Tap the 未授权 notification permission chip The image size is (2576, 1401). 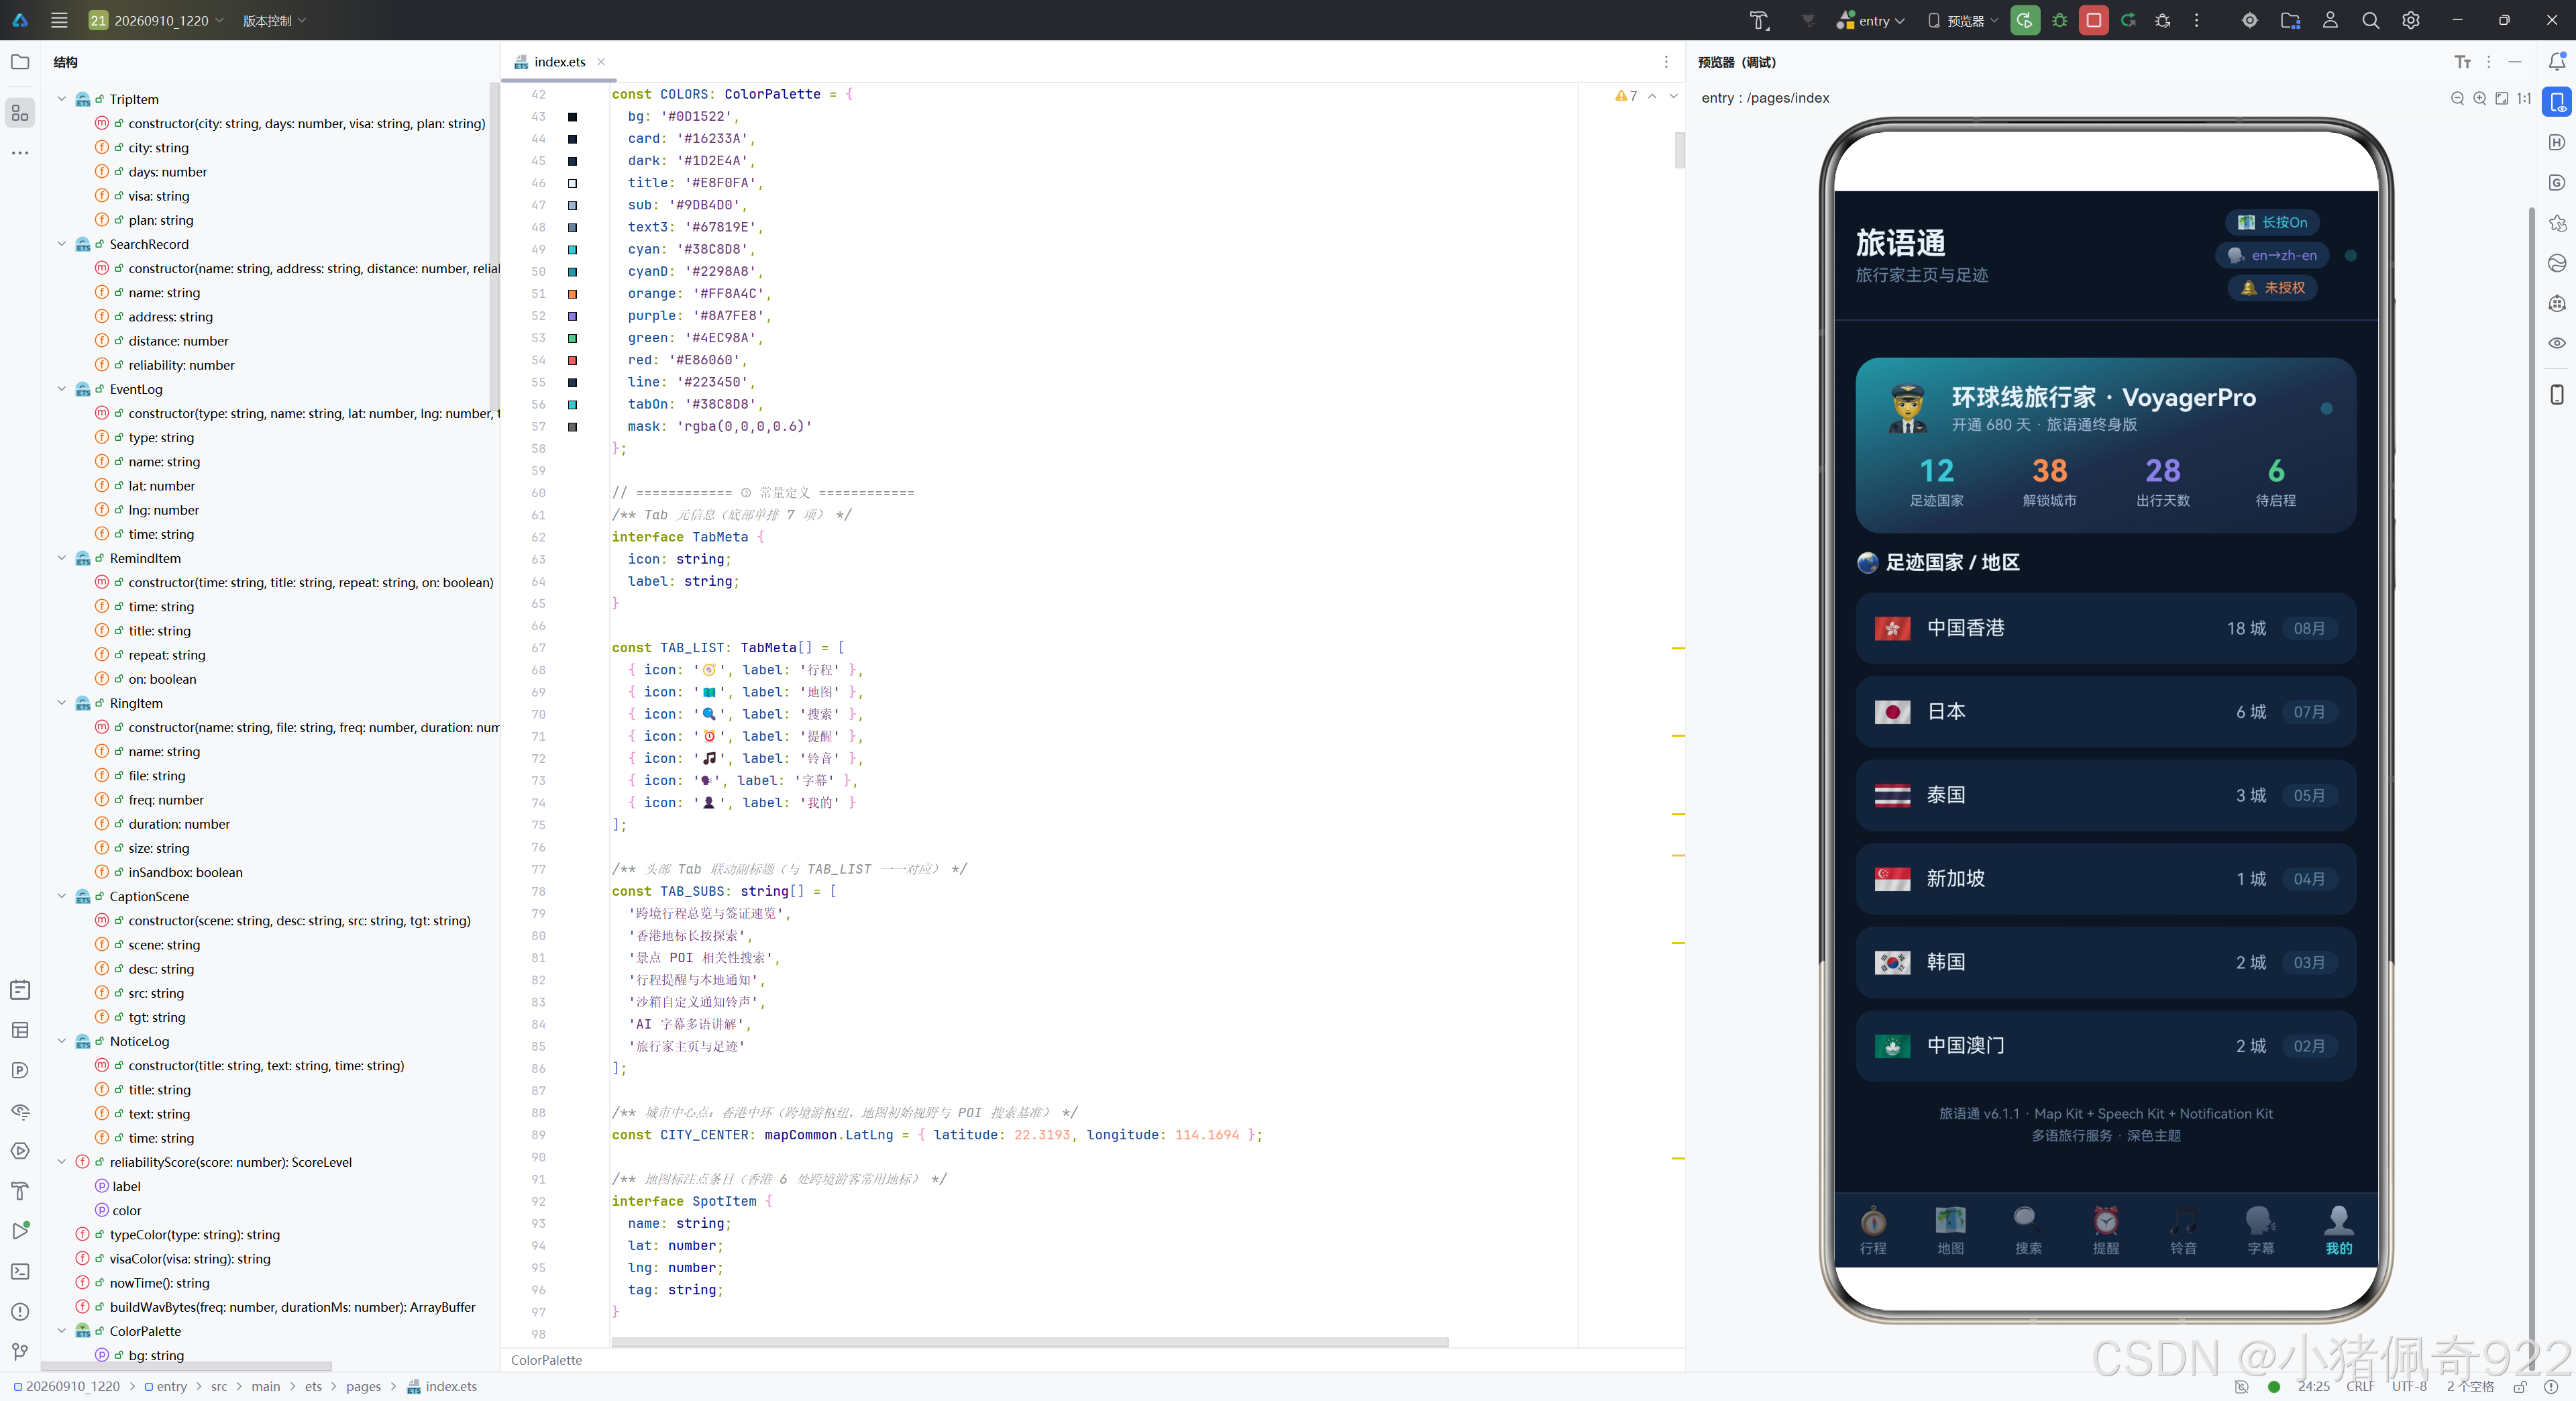click(x=2272, y=288)
